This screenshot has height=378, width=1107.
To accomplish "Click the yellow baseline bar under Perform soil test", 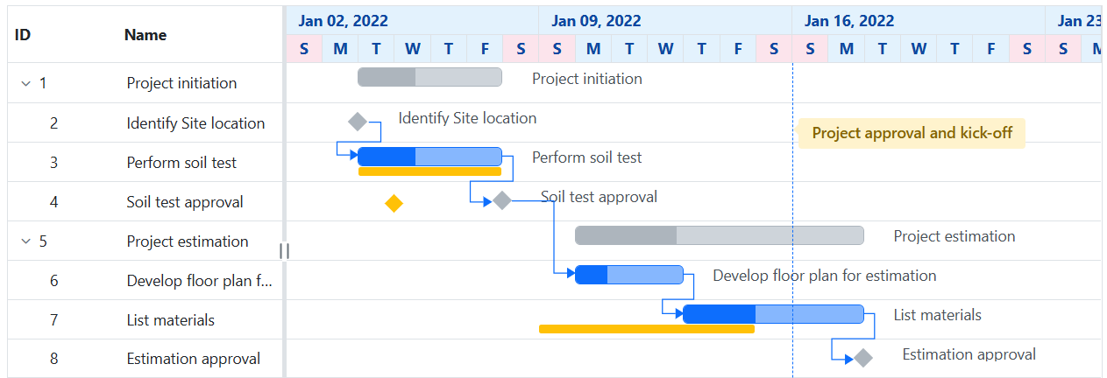I will click(429, 171).
